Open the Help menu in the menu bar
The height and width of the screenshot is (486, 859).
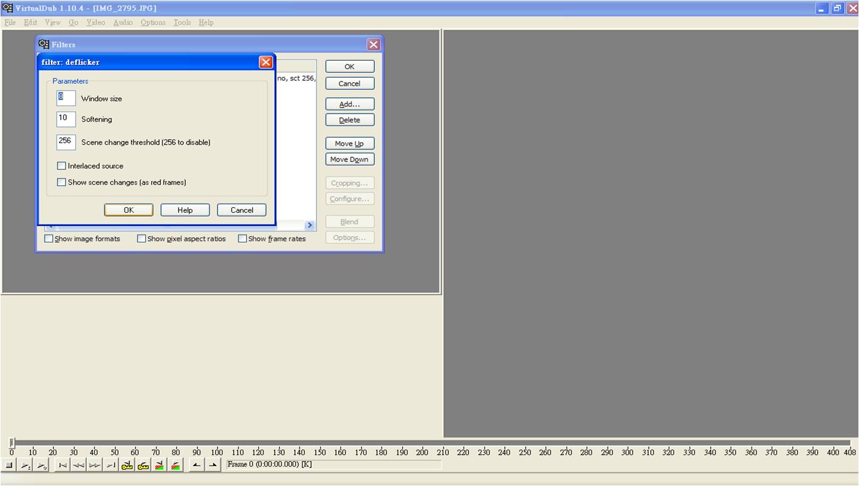(x=206, y=22)
